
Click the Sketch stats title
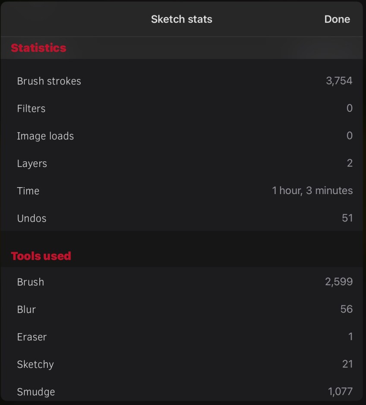pyautogui.click(x=182, y=19)
